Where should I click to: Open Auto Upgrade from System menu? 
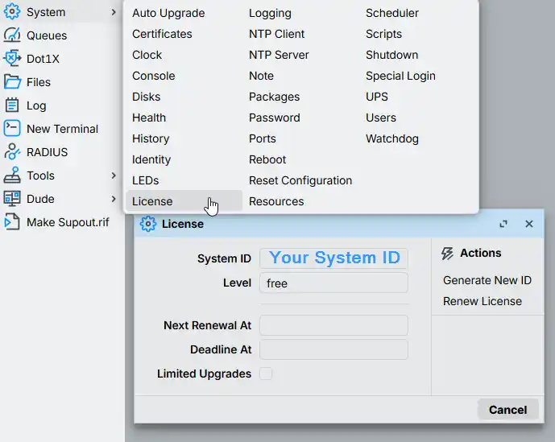point(168,13)
